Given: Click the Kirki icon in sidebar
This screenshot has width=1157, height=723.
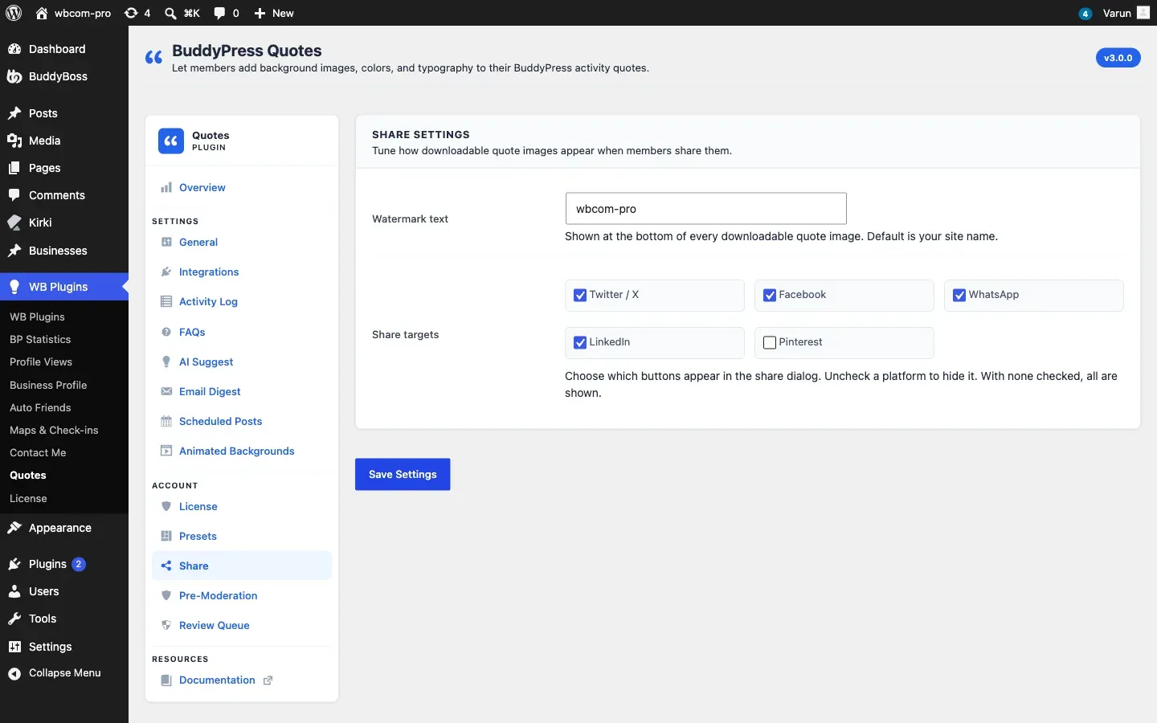Looking at the screenshot, I should (x=14, y=223).
